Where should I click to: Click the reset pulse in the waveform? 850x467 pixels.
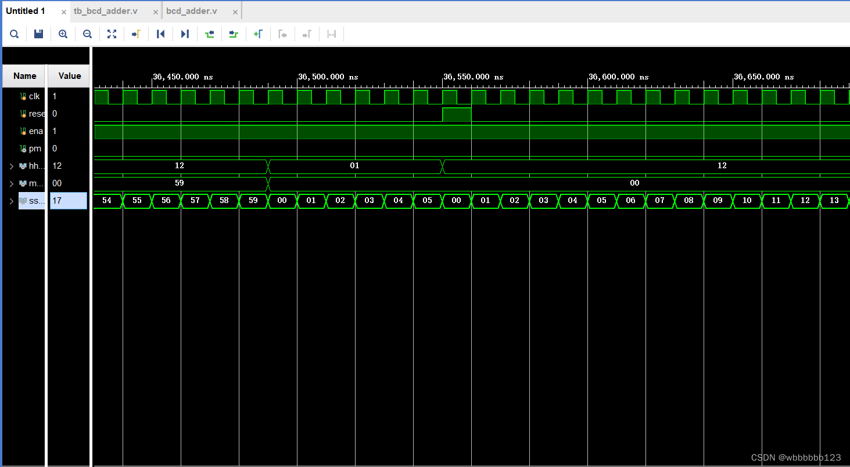coord(457,114)
